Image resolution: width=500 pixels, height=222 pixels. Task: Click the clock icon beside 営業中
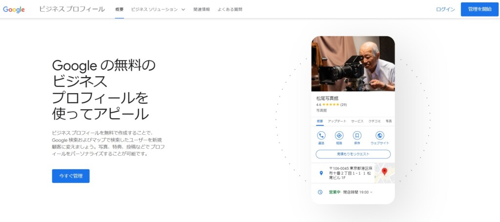coord(320,192)
